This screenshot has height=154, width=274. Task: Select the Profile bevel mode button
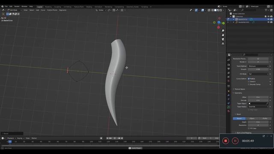click(265, 118)
